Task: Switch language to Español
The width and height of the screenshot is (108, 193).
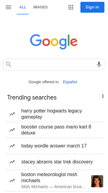Action: coord(70,82)
